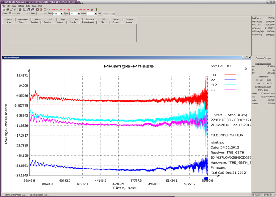Switch to the Ephem tab

[x=115, y=22]
